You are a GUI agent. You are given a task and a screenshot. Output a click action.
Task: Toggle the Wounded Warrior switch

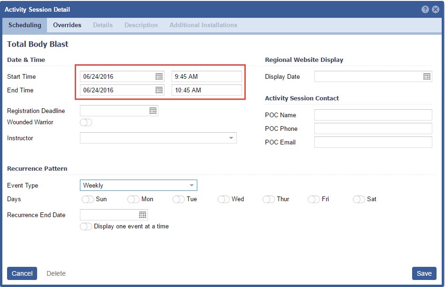coord(86,122)
